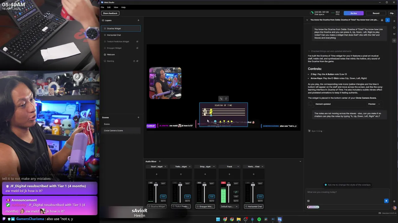398x223 pixels.
Task: Toggle CUE on the Twitch Prediction channel
Action: point(187,196)
